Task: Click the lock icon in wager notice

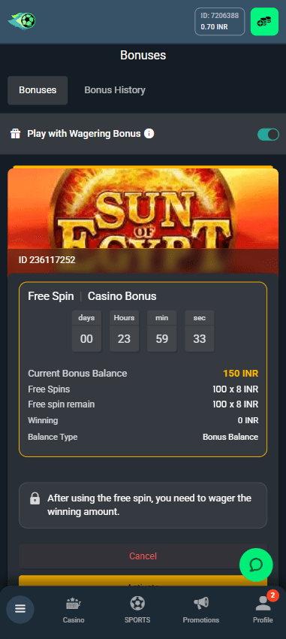Action: [35, 498]
